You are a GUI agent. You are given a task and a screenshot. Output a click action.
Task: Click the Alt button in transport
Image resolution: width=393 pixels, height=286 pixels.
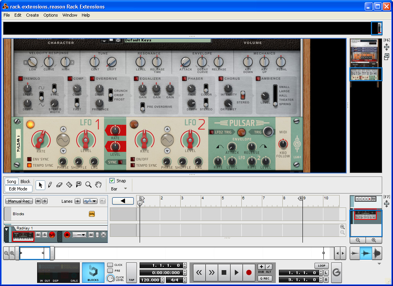pos(268,267)
